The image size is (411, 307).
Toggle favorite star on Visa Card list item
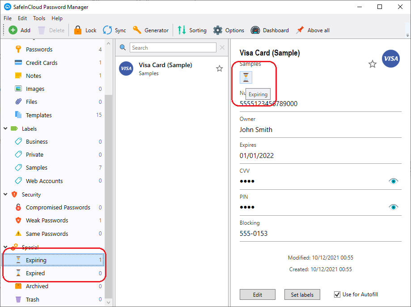pos(220,68)
